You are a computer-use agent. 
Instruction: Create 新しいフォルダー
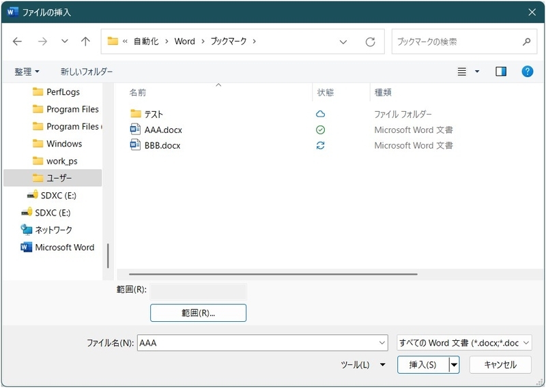87,72
